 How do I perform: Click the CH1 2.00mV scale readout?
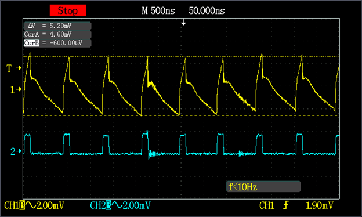50,205
